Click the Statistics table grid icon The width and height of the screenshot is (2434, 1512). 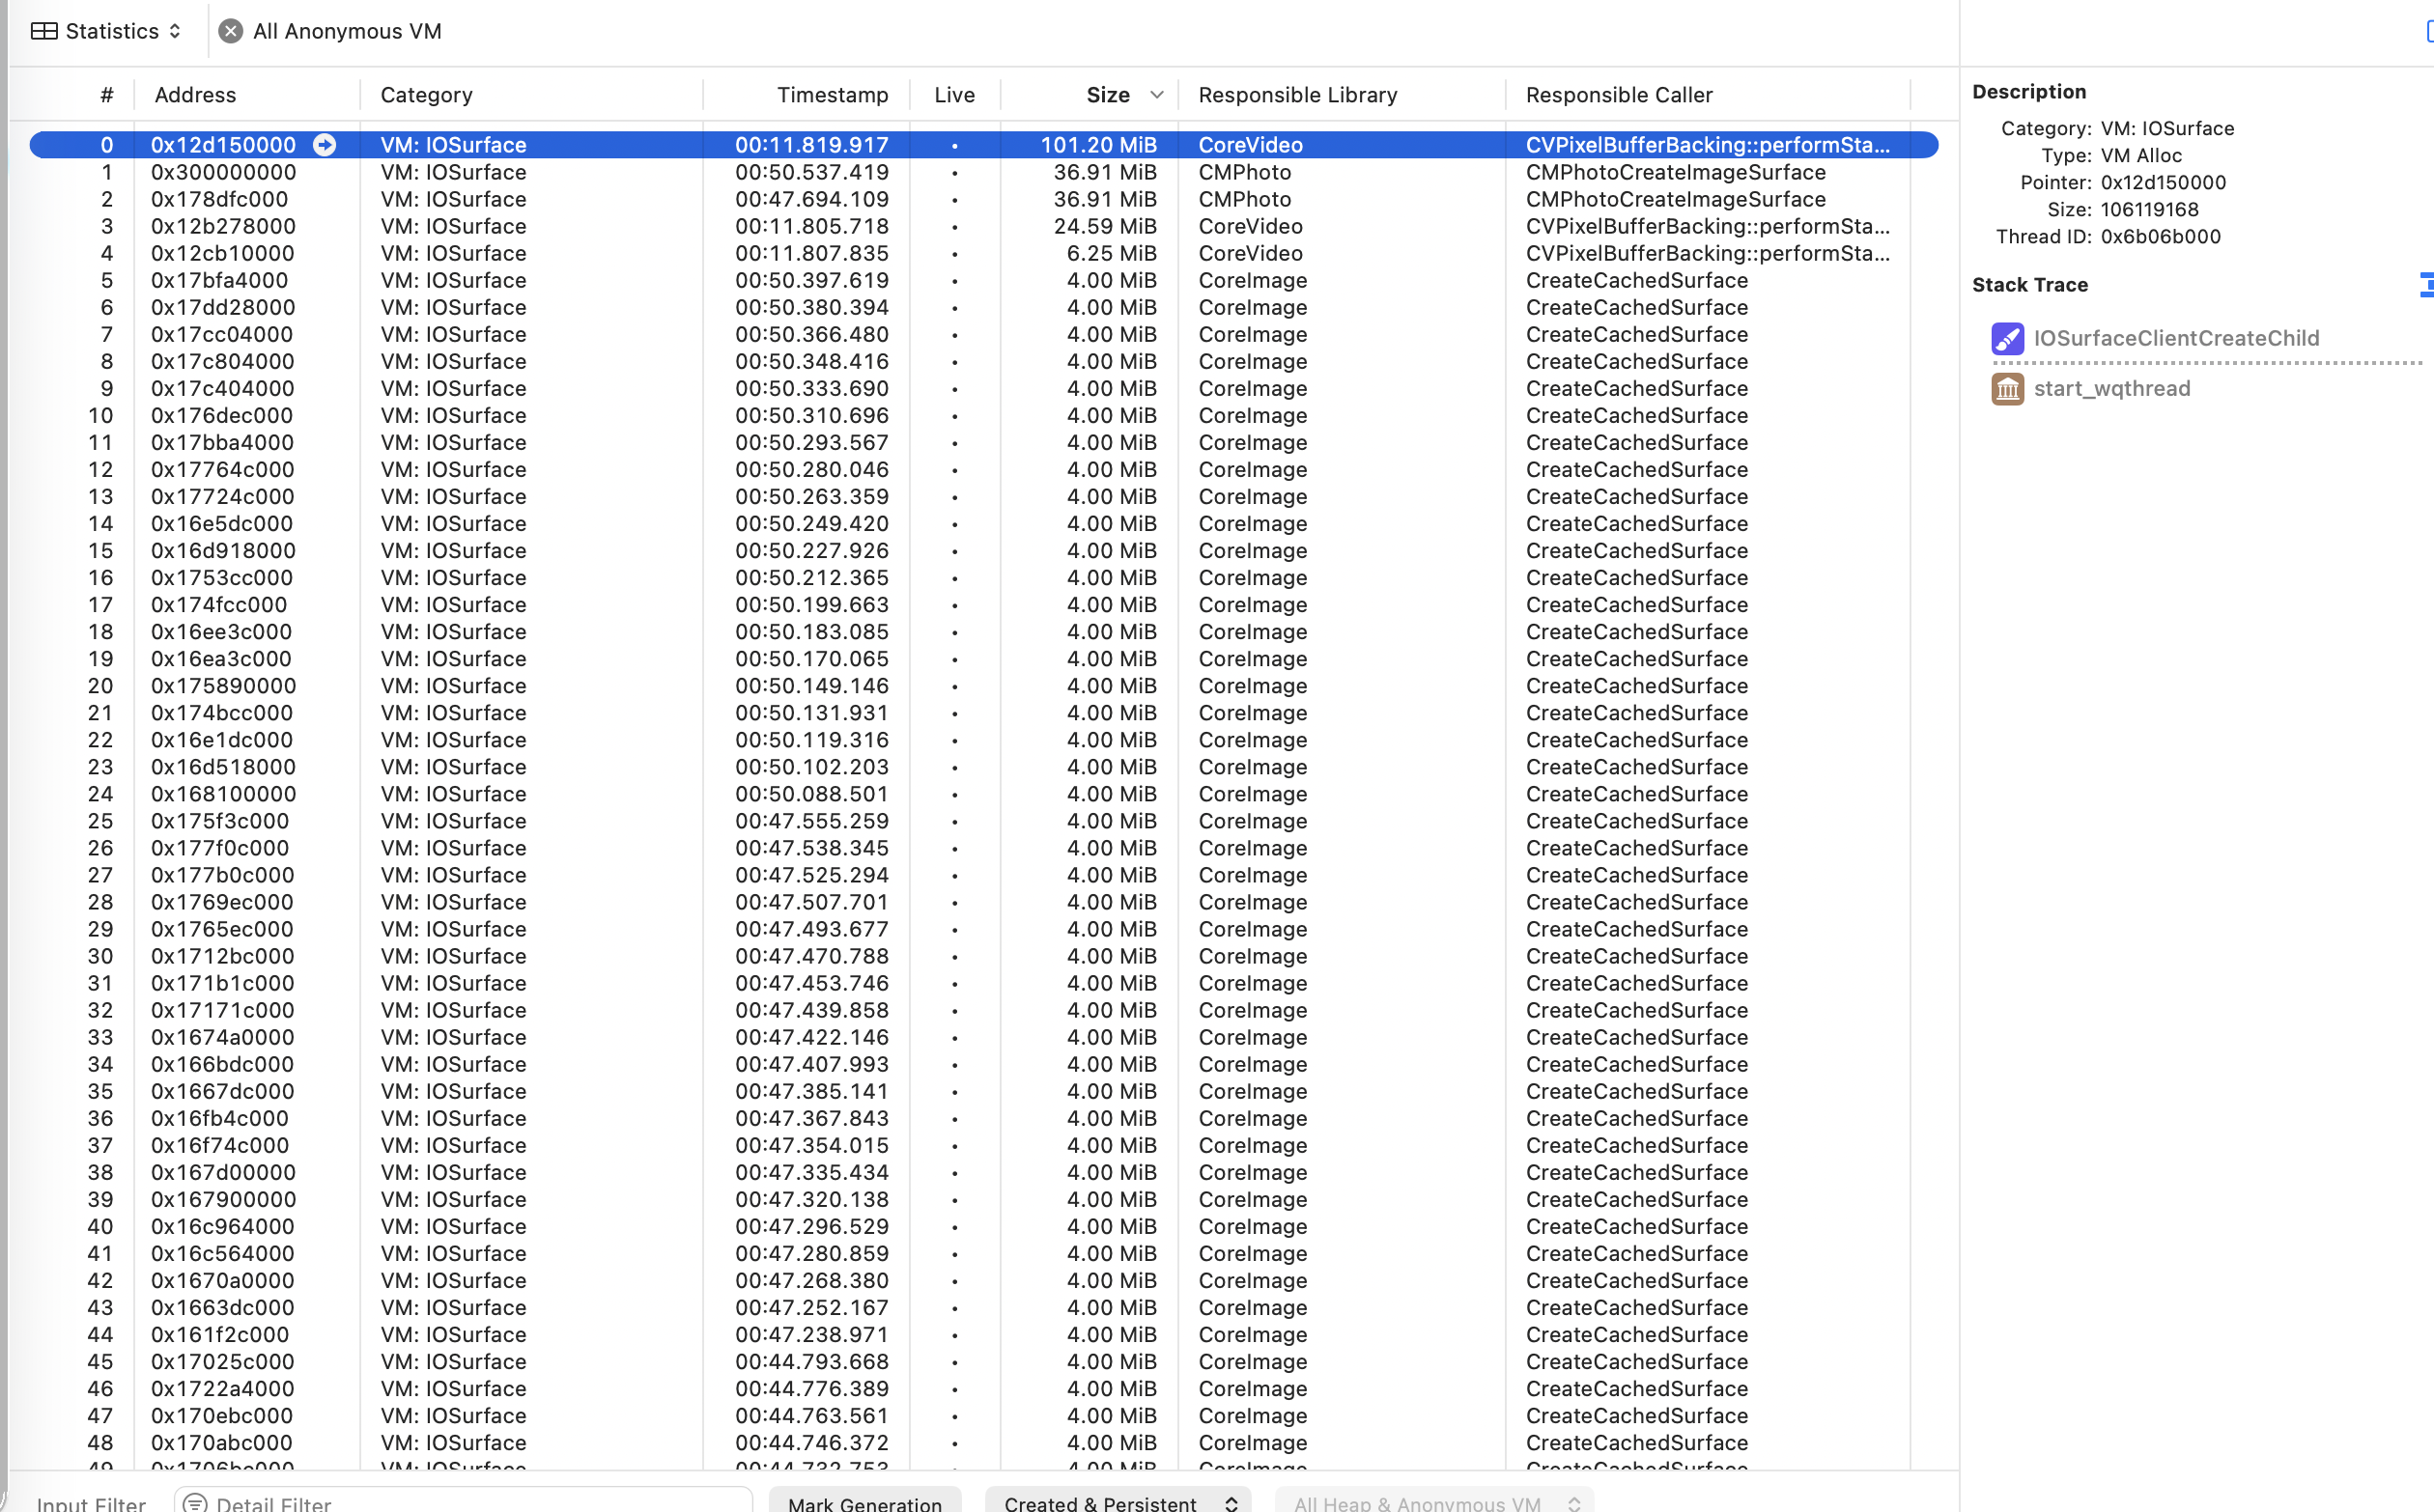pyautogui.click(x=44, y=31)
